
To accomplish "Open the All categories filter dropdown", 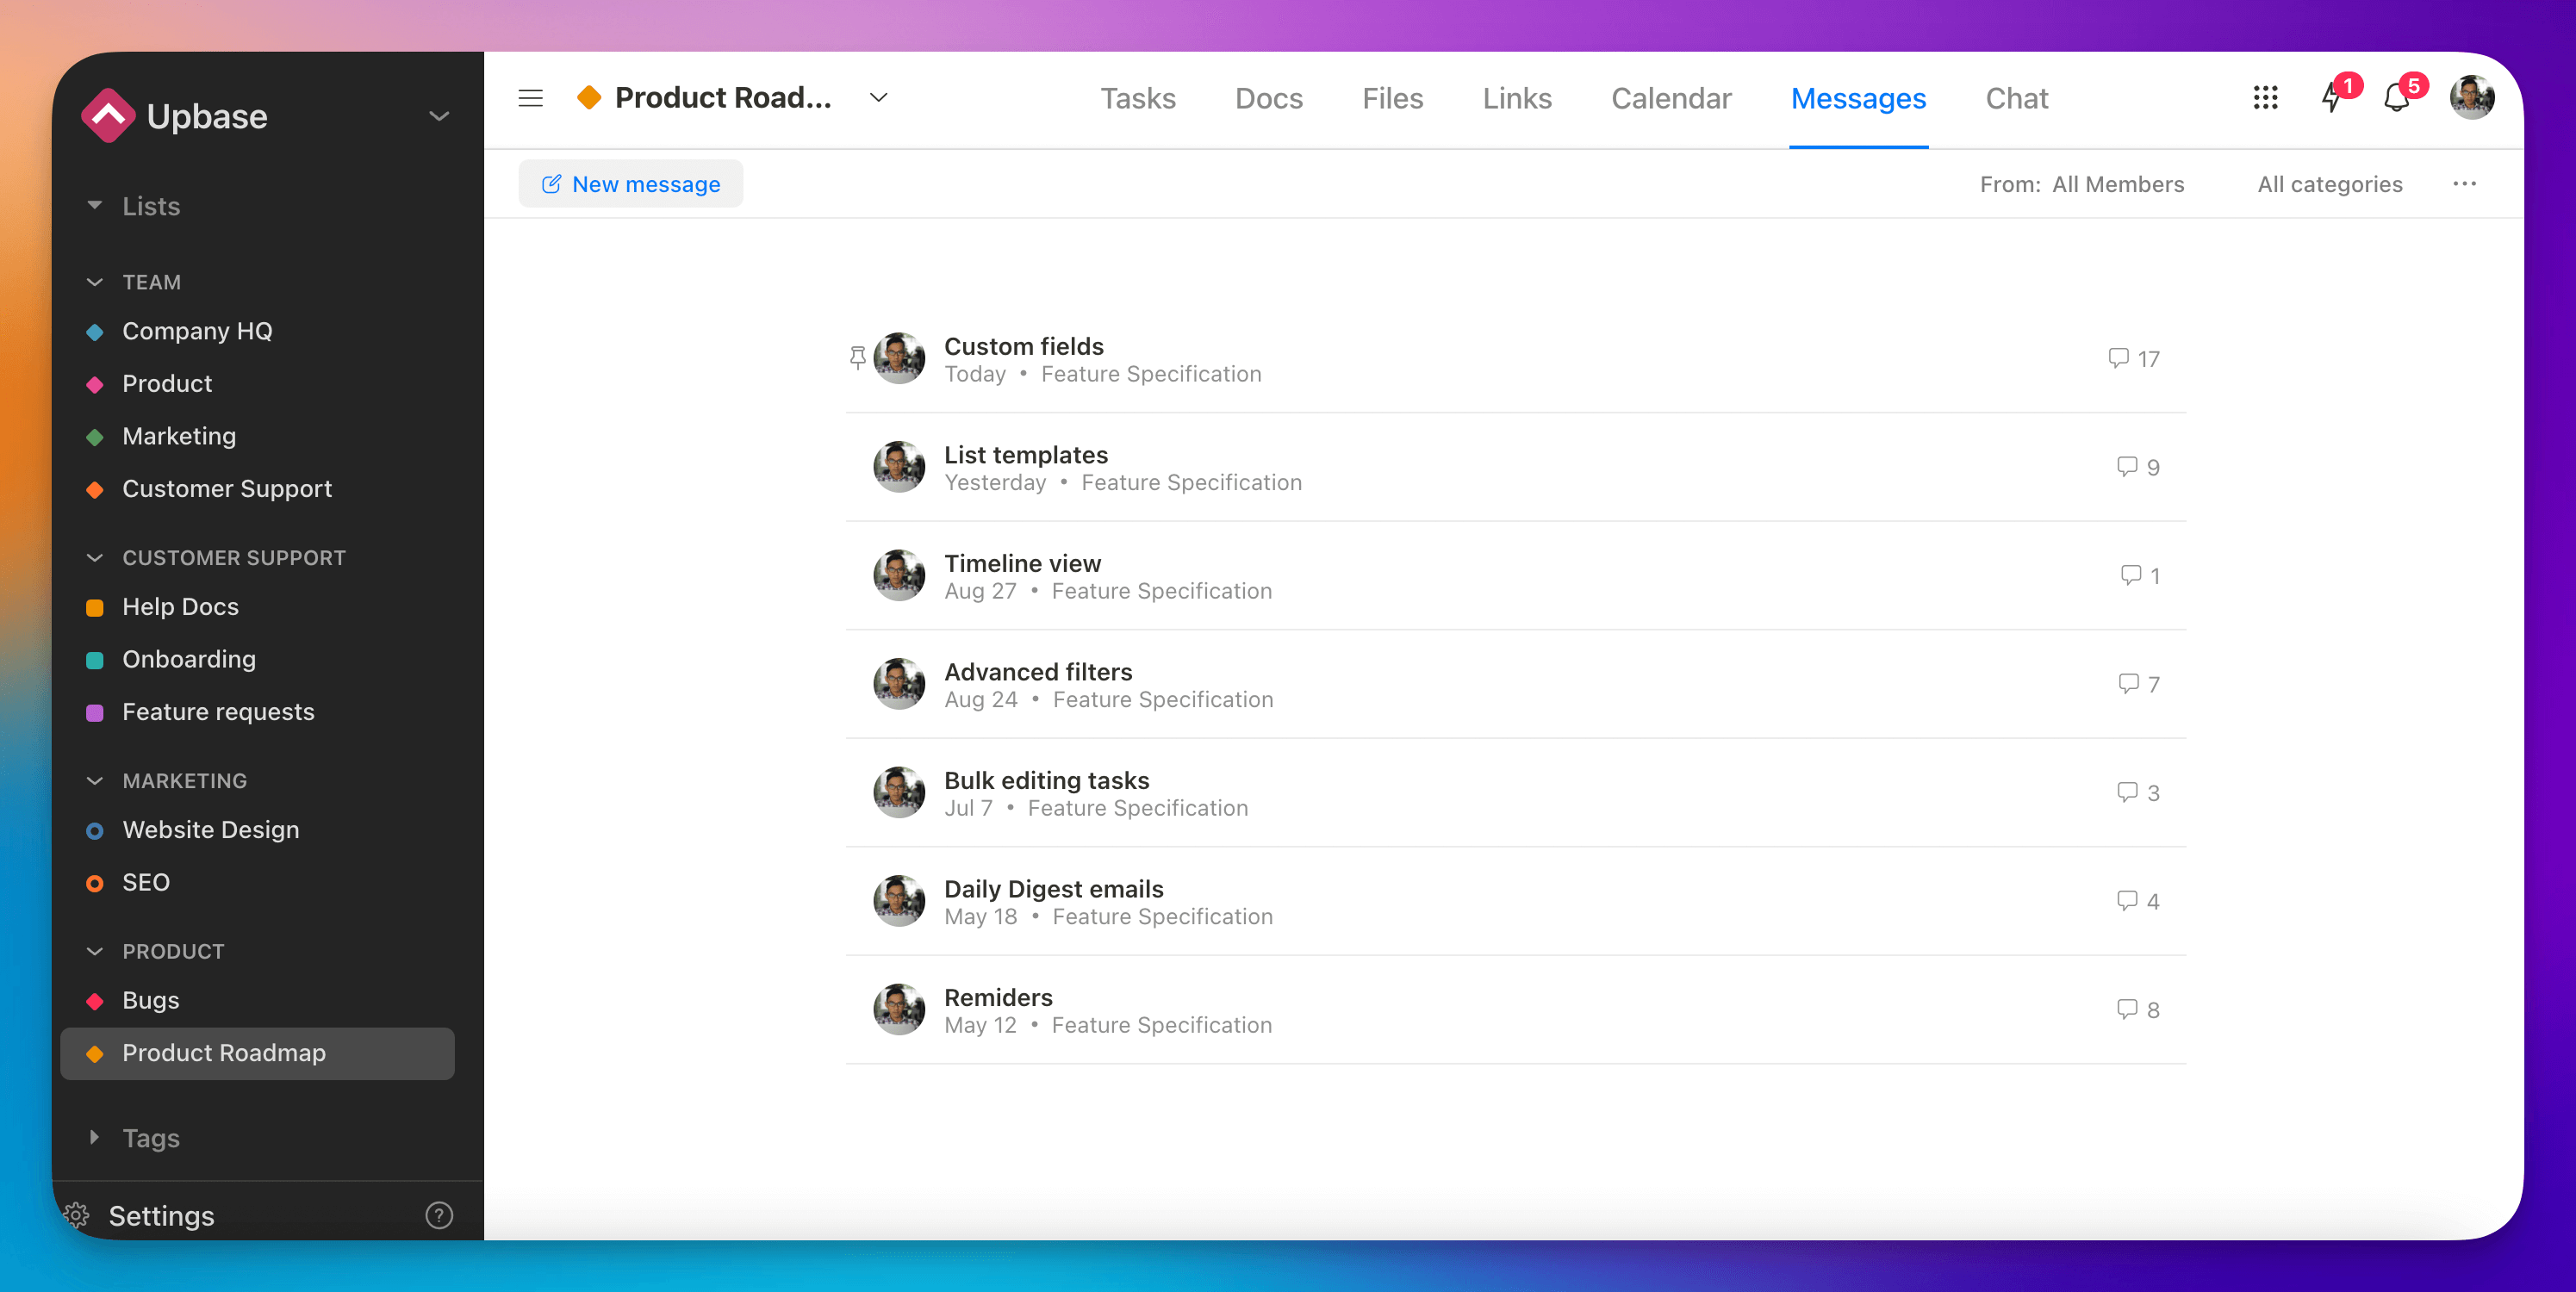I will click(2330, 184).
